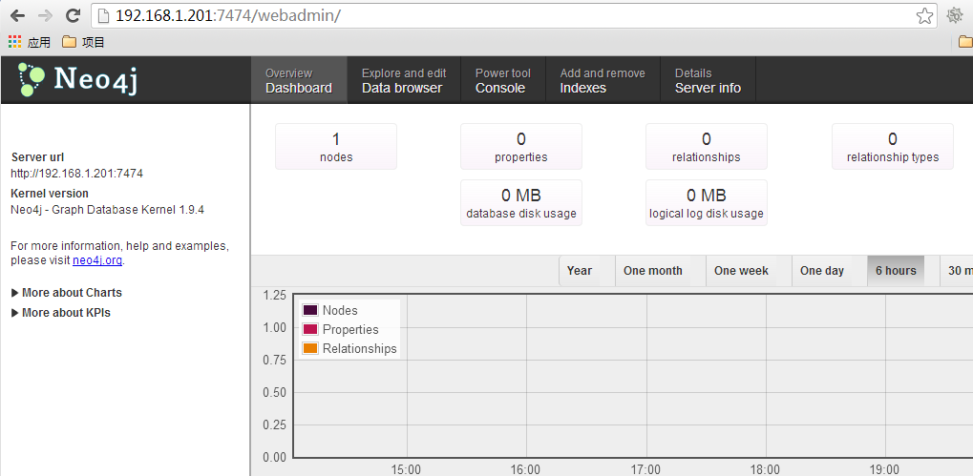This screenshot has height=476, width=973.
Task: Click the Neo4j logo
Action: [77, 80]
